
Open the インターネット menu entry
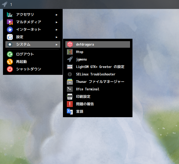click(x=33, y=30)
